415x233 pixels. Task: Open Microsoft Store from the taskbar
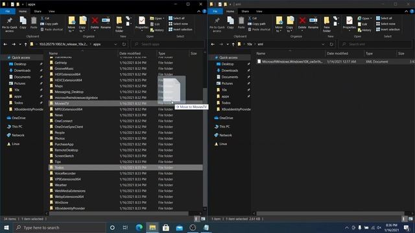click(x=166, y=227)
